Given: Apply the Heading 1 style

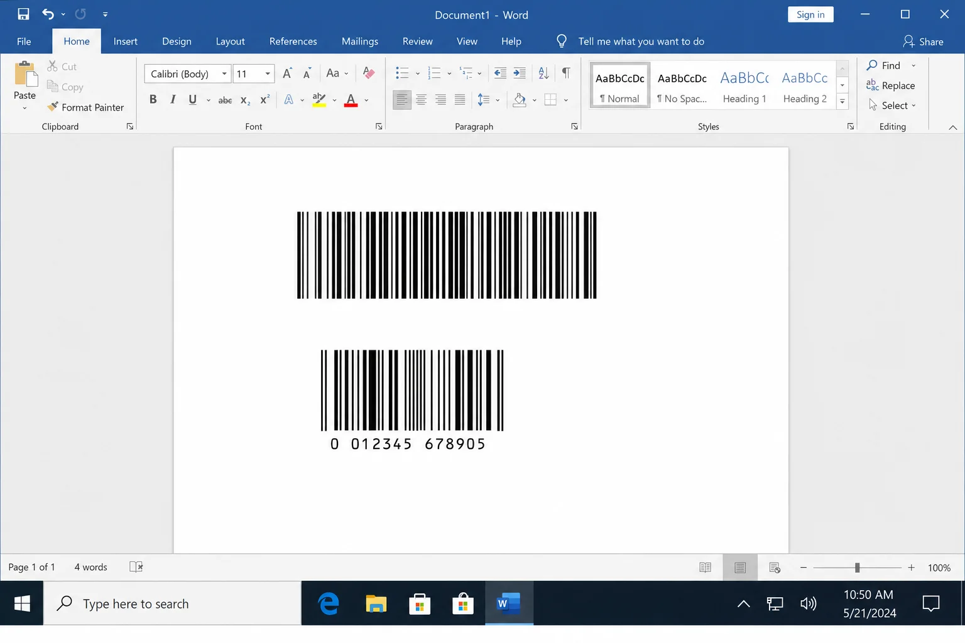Looking at the screenshot, I should pos(744,86).
